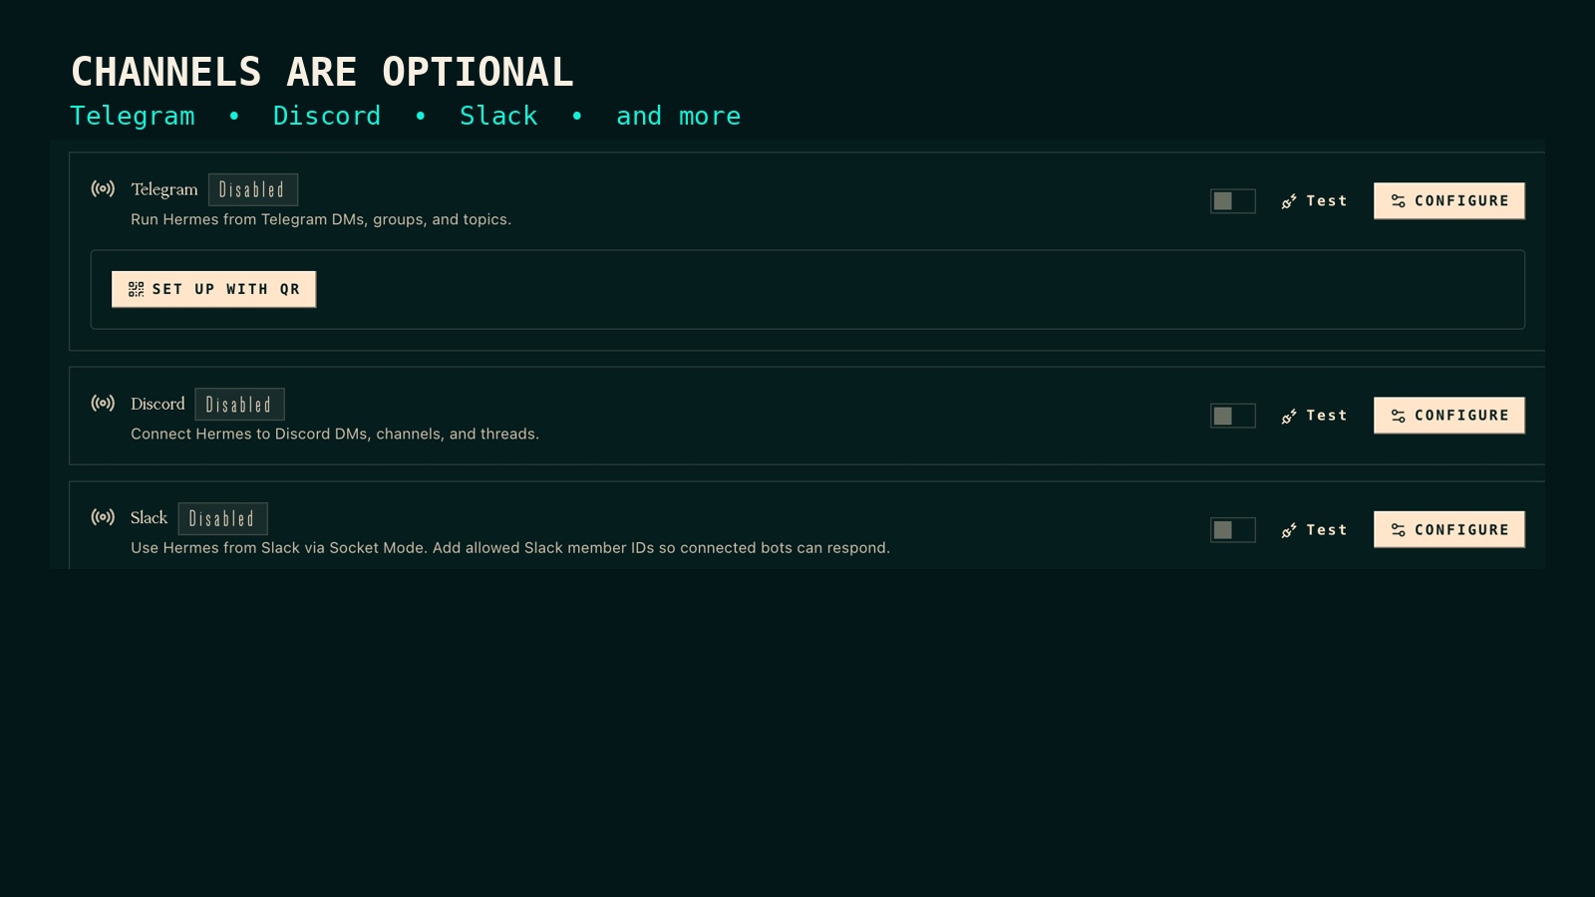Click the sliders icon in Discord Configure button
Screen dimensions: 1595x897
1399,416
